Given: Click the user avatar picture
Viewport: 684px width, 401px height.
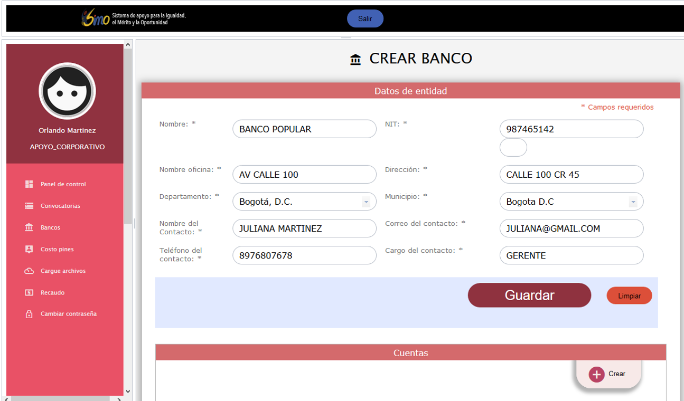Looking at the screenshot, I should [x=67, y=91].
